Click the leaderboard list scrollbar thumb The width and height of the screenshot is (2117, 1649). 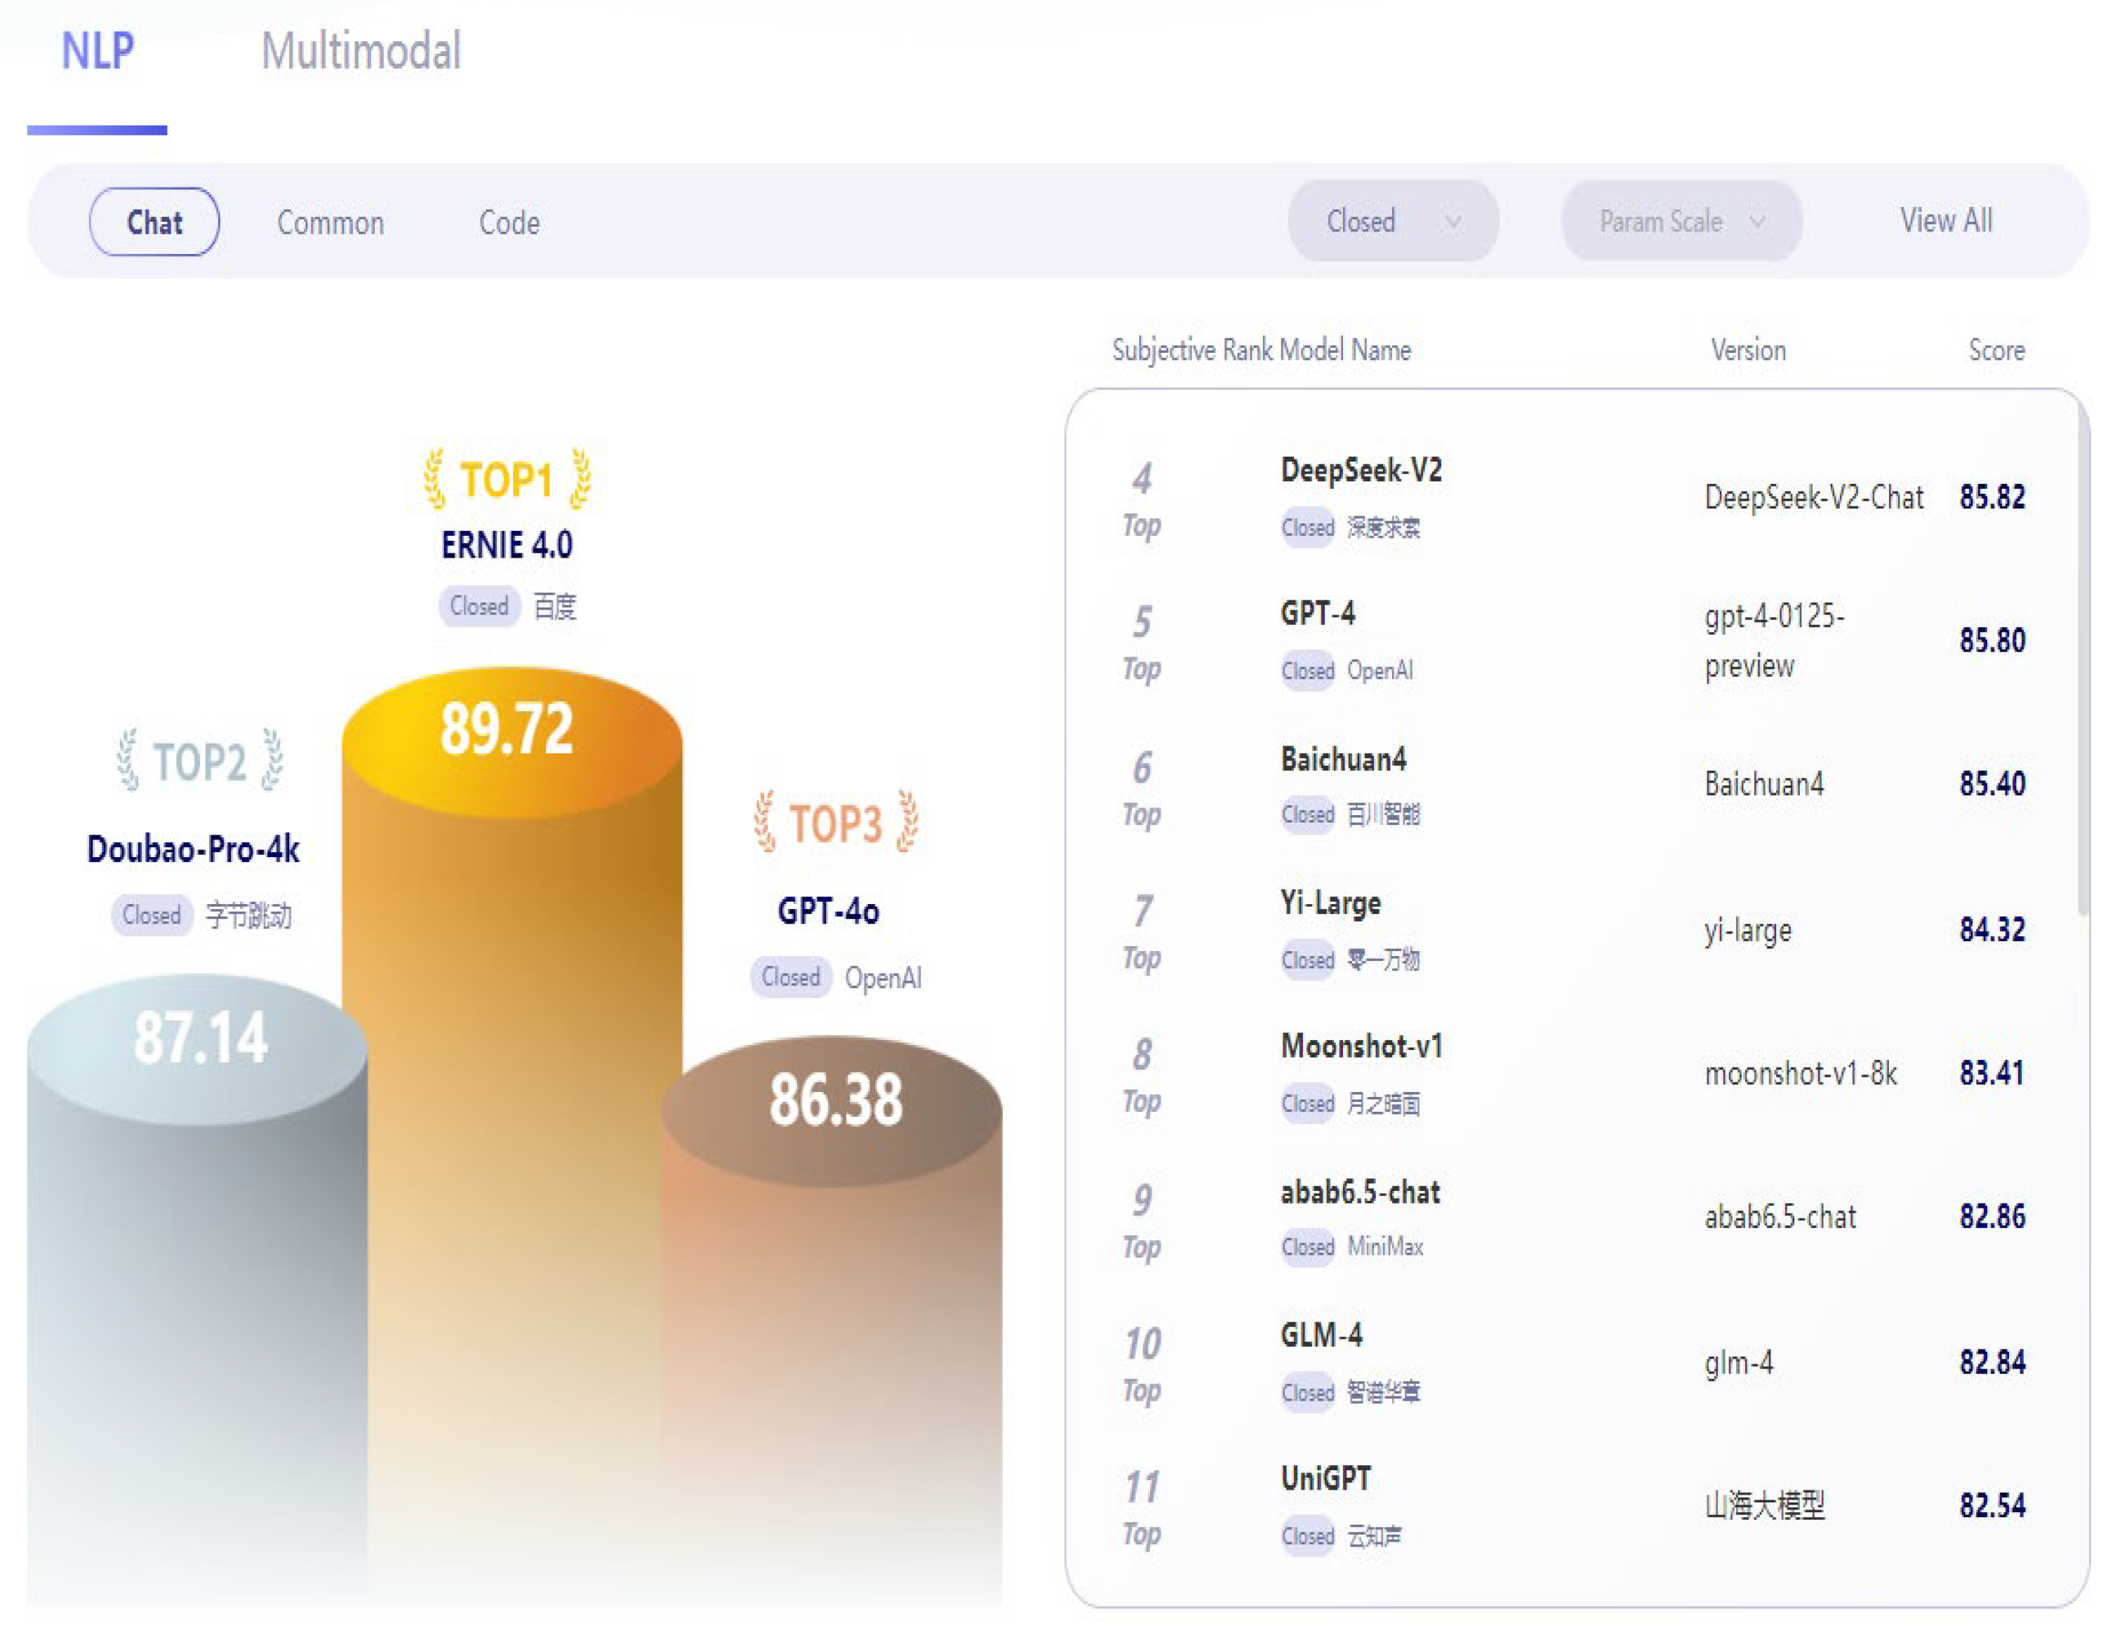tap(2082, 659)
